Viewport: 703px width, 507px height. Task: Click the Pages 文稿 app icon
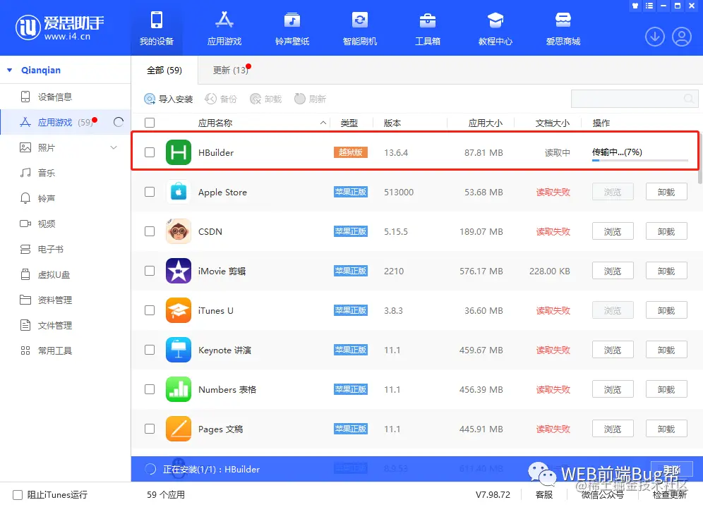pos(179,429)
